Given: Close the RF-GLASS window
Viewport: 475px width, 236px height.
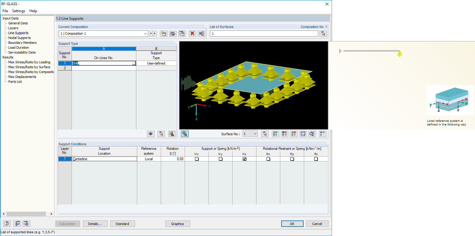Looking at the screenshot, I should 327,4.
